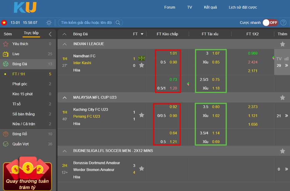Open the TV menu item
Viewport: 290px width, 191px height.
[189, 7]
